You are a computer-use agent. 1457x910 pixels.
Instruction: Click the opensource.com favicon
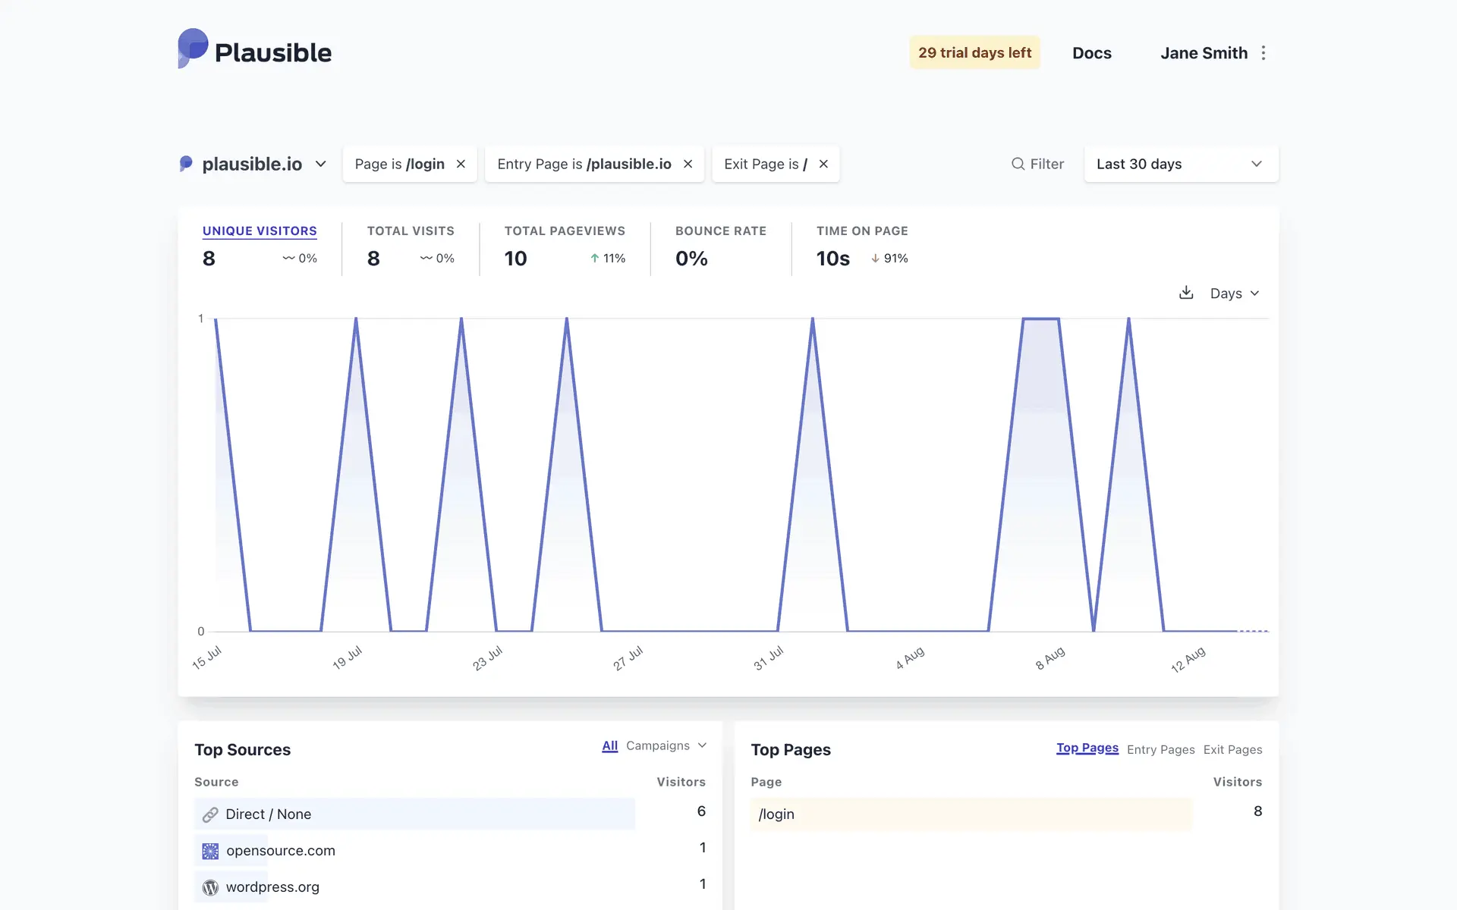210,851
